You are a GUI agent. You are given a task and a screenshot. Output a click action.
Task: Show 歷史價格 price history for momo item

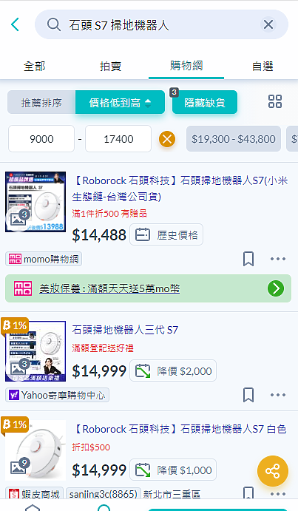click(166, 234)
